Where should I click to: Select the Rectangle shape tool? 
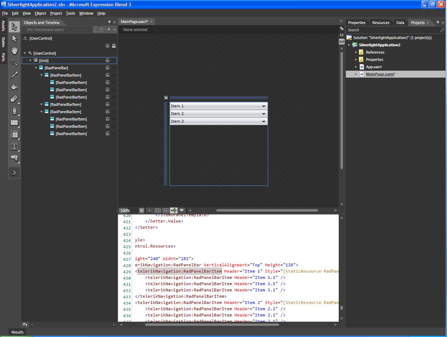tap(14, 123)
